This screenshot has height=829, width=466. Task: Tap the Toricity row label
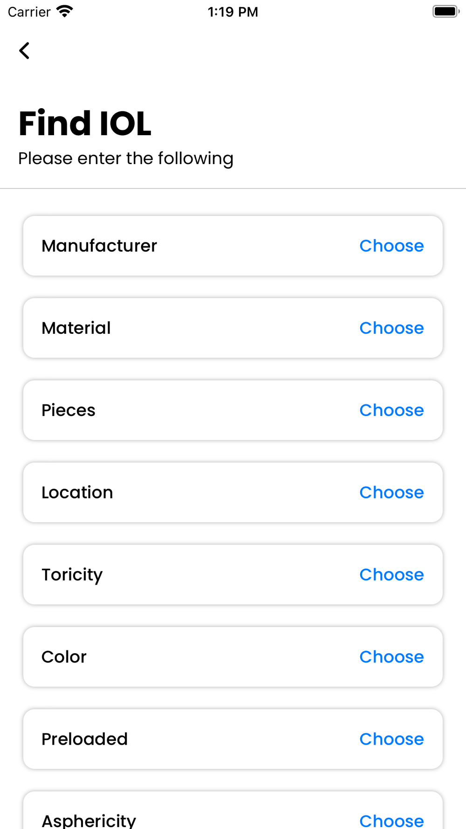(x=72, y=574)
